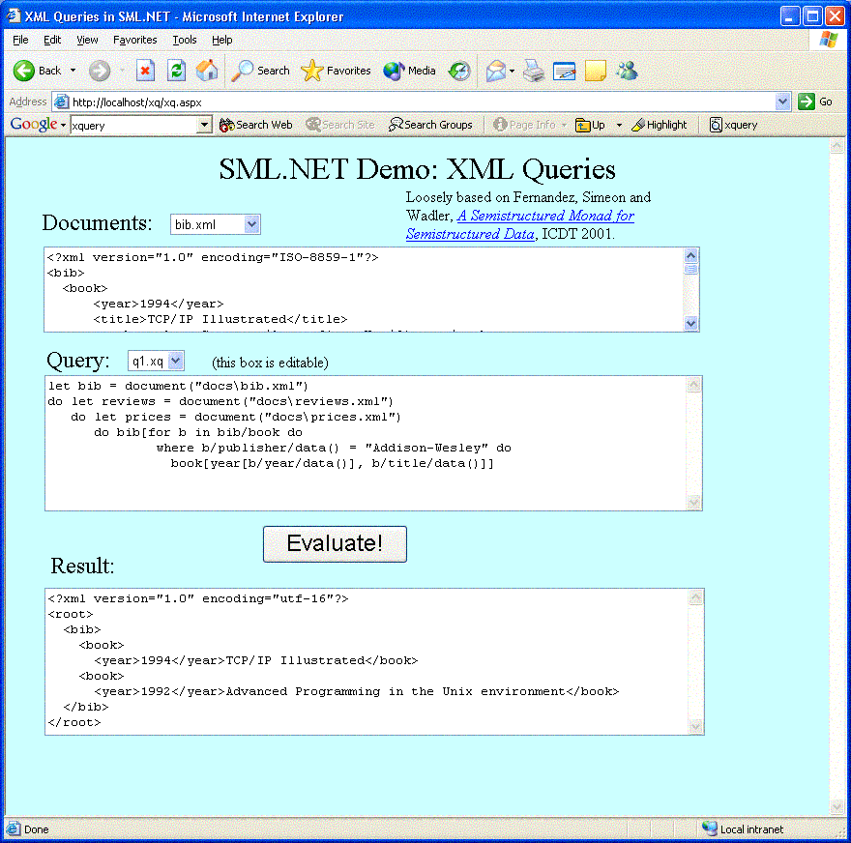
Task: Refresh the current page
Action: 176,71
